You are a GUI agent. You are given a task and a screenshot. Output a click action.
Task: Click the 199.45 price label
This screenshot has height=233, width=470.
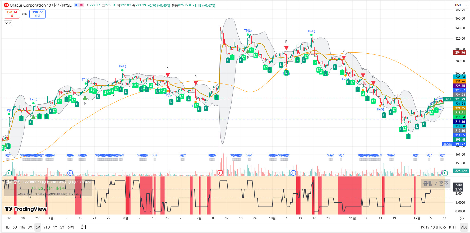(460, 140)
